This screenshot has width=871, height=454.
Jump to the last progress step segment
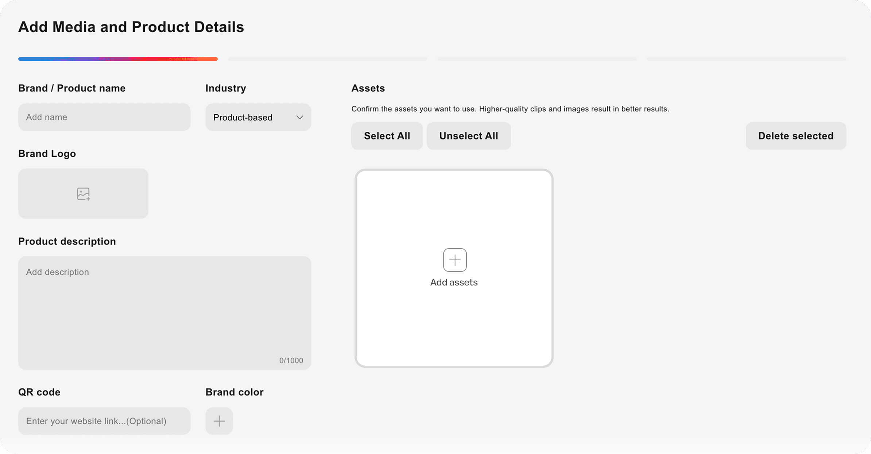click(x=746, y=59)
